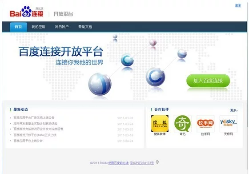This screenshot has width=249, height=174.
Task: Open news 百度应用平台广告系统上线公告
Action: (34, 118)
